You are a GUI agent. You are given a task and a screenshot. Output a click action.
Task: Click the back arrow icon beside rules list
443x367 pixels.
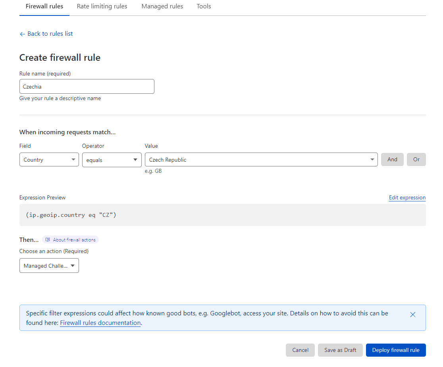[x=22, y=34]
